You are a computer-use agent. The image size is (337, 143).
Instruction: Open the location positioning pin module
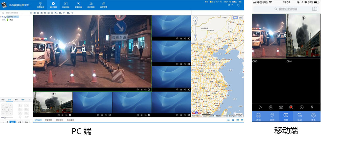pos(40,5)
